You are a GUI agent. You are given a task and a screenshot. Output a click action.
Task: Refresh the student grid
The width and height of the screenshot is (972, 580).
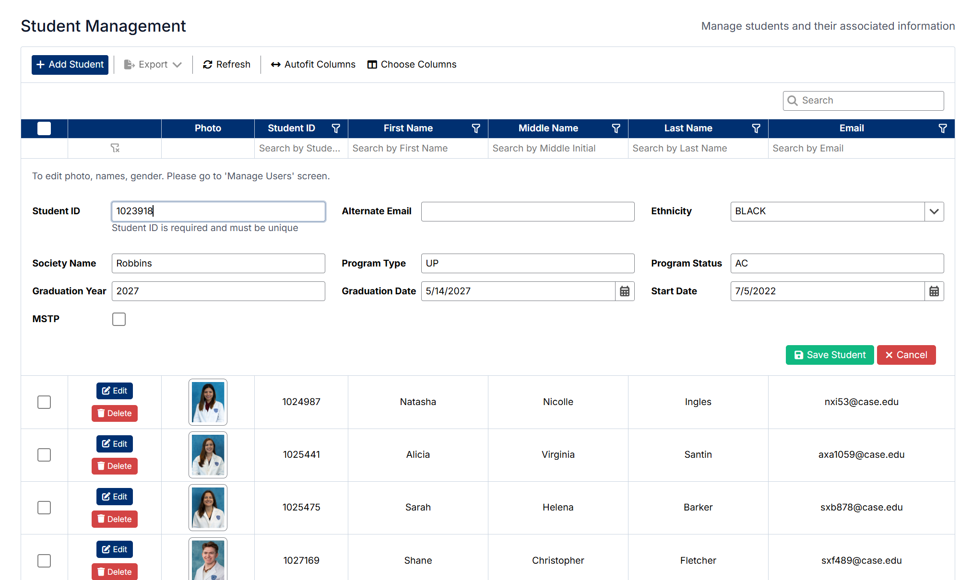[226, 65]
